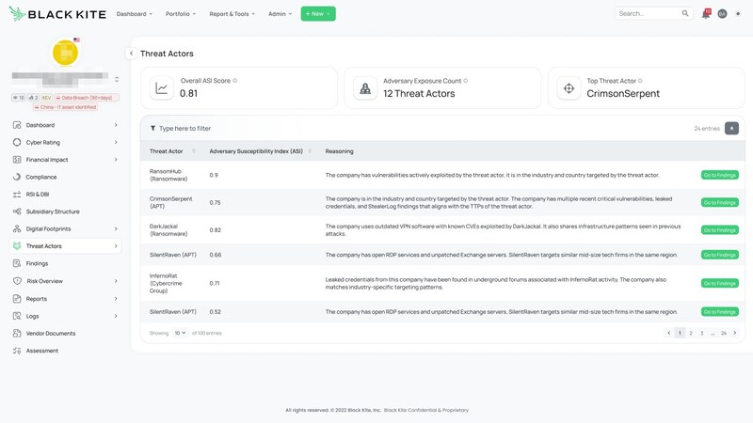Screen dimensions: 753x423
Task: Expand the Cyber Rating chevron
Action: point(116,143)
